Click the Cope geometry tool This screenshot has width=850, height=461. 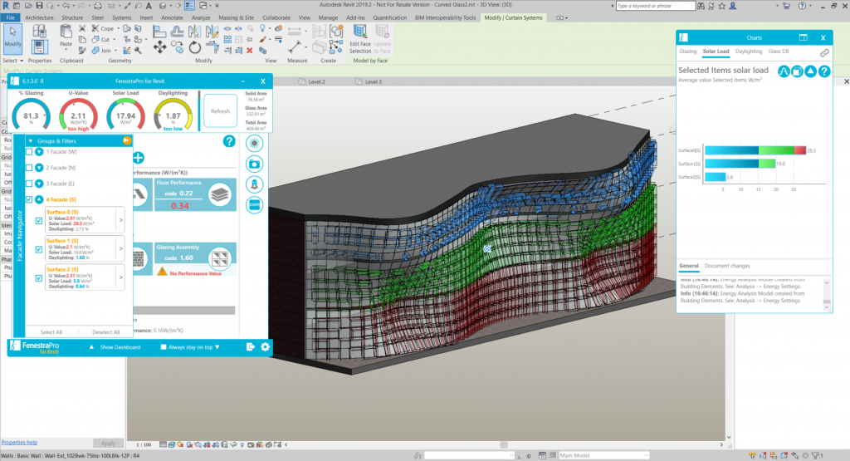pos(103,28)
